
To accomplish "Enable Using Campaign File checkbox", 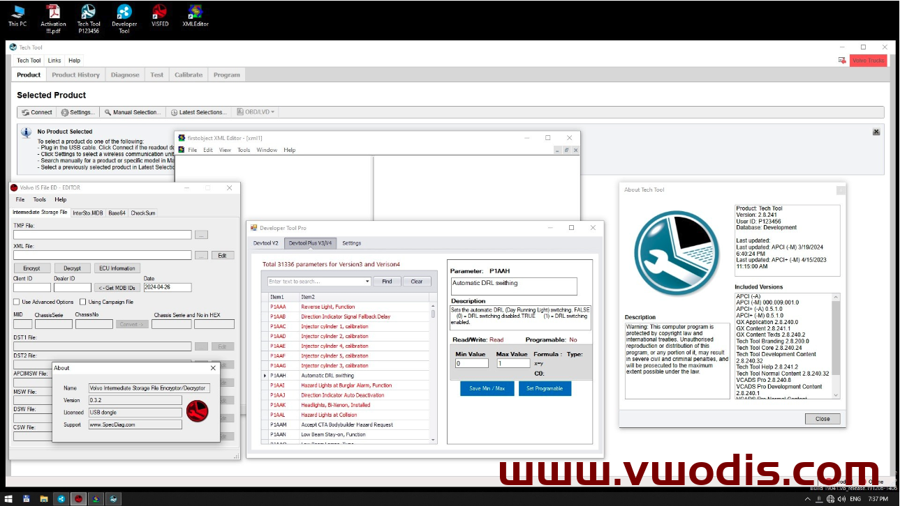I will 83,302.
